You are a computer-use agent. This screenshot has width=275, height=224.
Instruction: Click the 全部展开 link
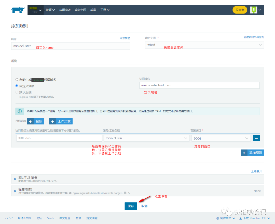(256, 171)
